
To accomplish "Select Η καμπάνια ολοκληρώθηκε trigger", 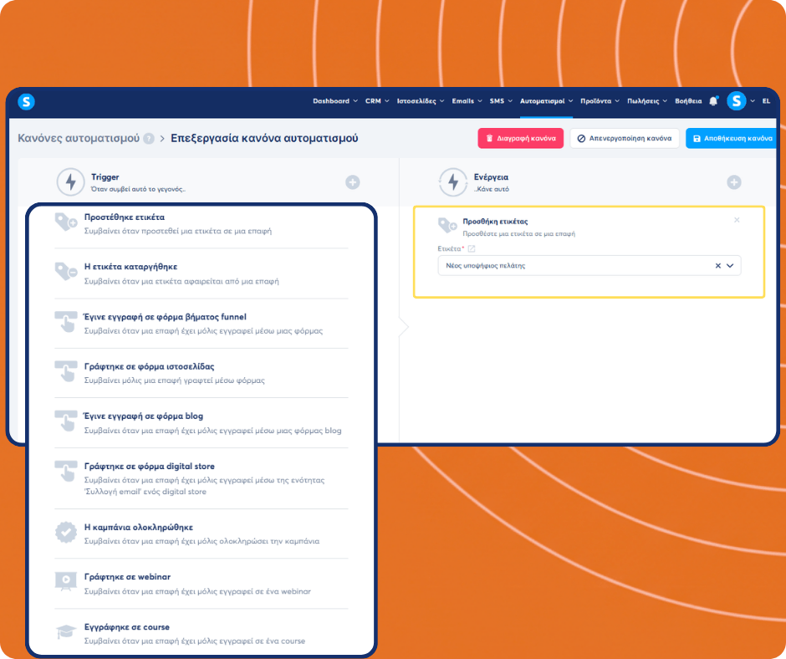I will pyautogui.click(x=201, y=534).
